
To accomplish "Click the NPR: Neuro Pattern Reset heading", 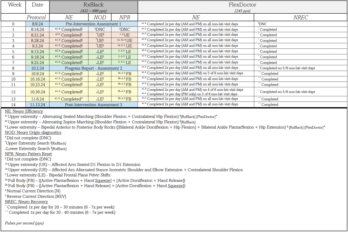I will [x=28, y=154].
